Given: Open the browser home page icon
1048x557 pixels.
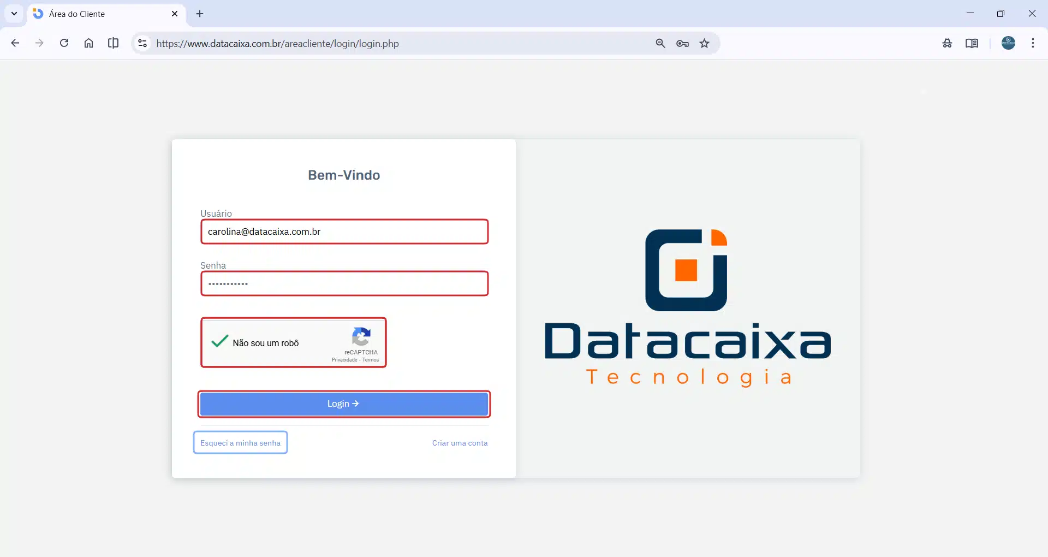Looking at the screenshot, I should [x=88, y=43].
